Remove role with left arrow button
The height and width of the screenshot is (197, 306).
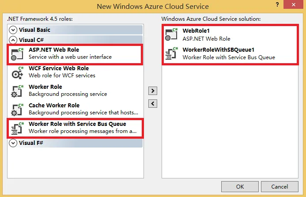click(x=152, y=104)
